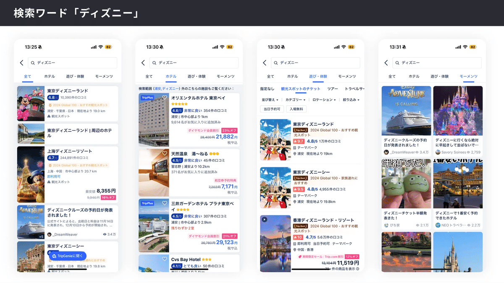The height and width of the screenshot is (283, 504).
Task: Toggle the 当日予約可 filter chip
Action: [272, 109]
